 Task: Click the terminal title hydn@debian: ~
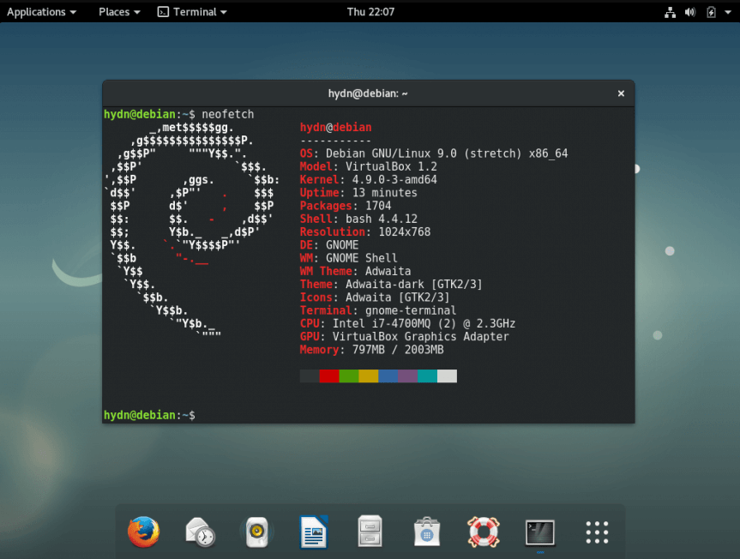tap(368, 93)
